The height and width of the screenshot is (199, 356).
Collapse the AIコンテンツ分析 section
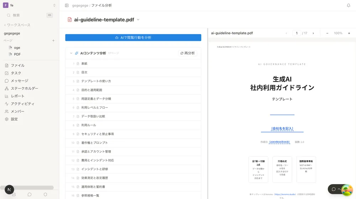(x=71, y=53)
